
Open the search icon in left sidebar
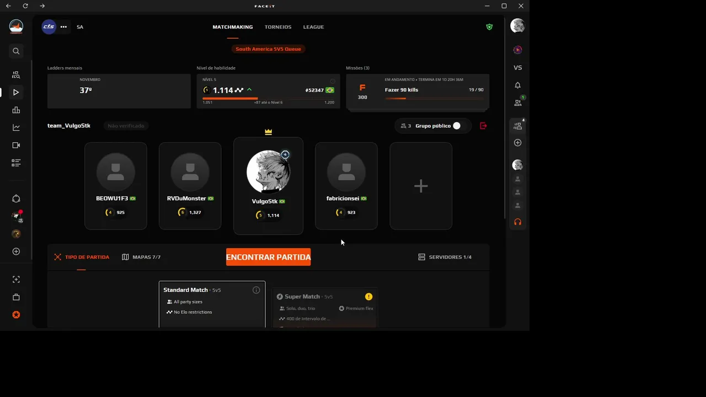coord(16,51)
